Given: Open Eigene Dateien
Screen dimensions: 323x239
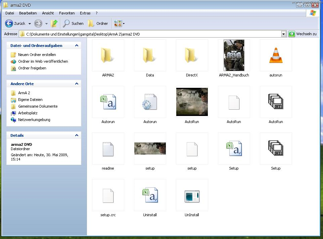Looking at the screenshot, I should [x=27, y=100].
